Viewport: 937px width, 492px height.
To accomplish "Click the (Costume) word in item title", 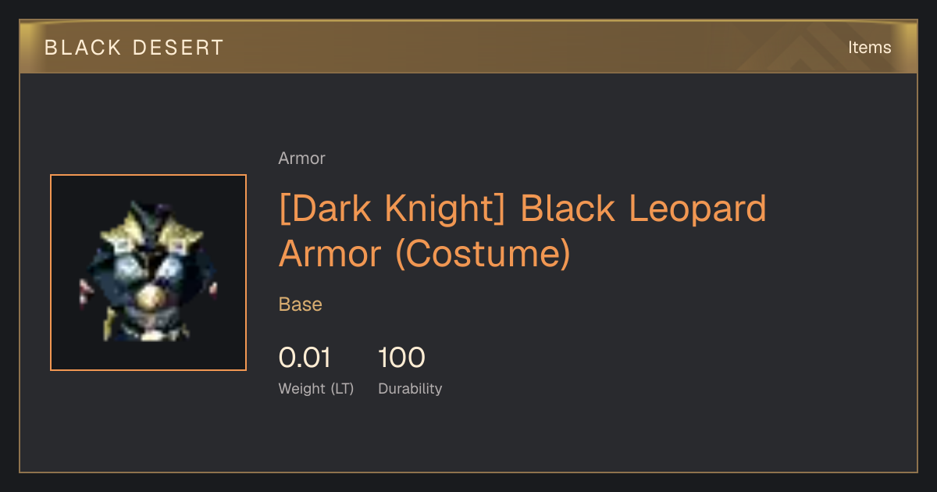I will [483, 255].
